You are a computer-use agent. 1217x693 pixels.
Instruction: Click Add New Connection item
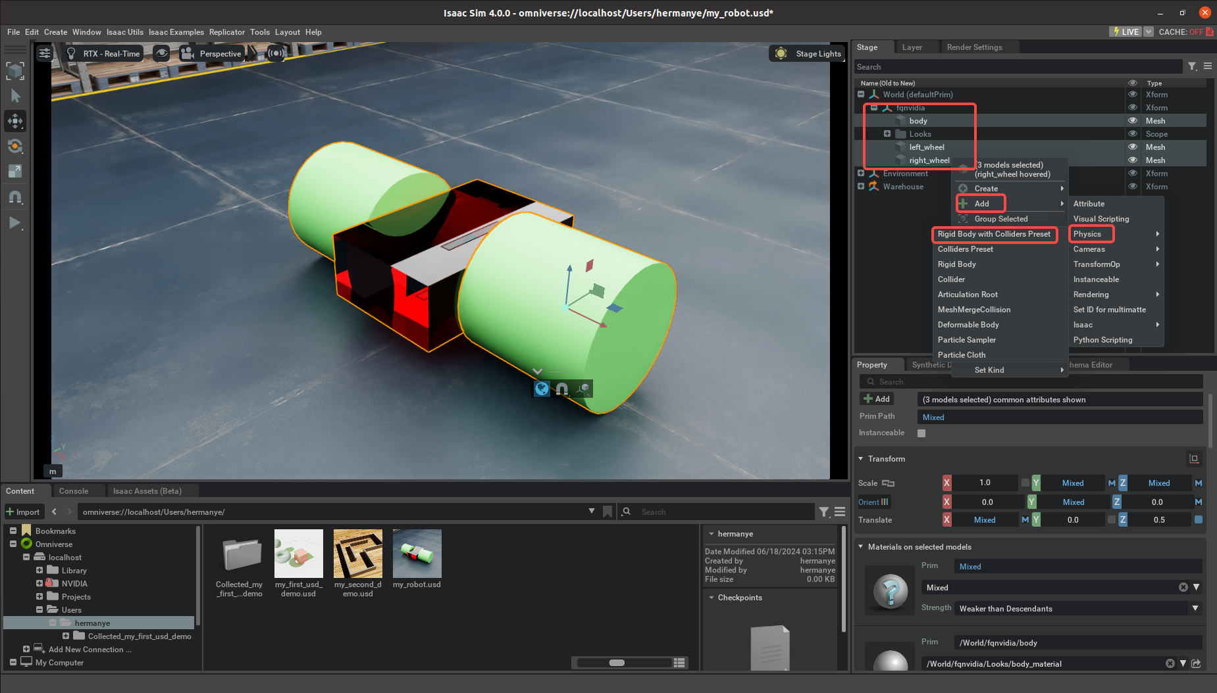pos(90,650)
